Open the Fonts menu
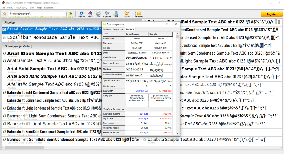 [x=10, y=7]
